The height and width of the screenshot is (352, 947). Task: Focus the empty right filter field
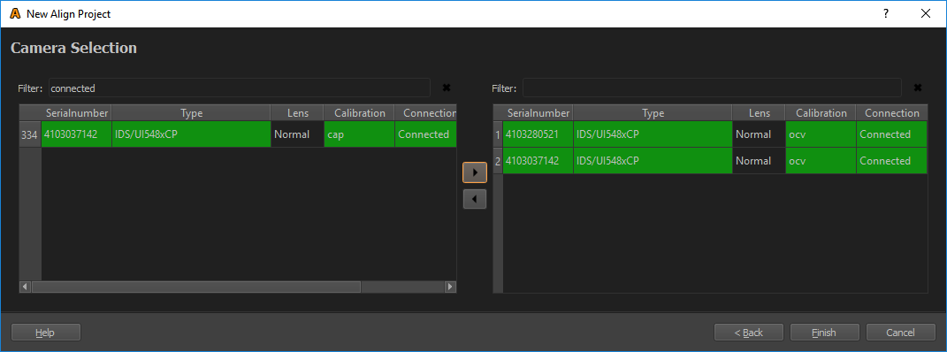pyautogui.click(x=712, y=88)
